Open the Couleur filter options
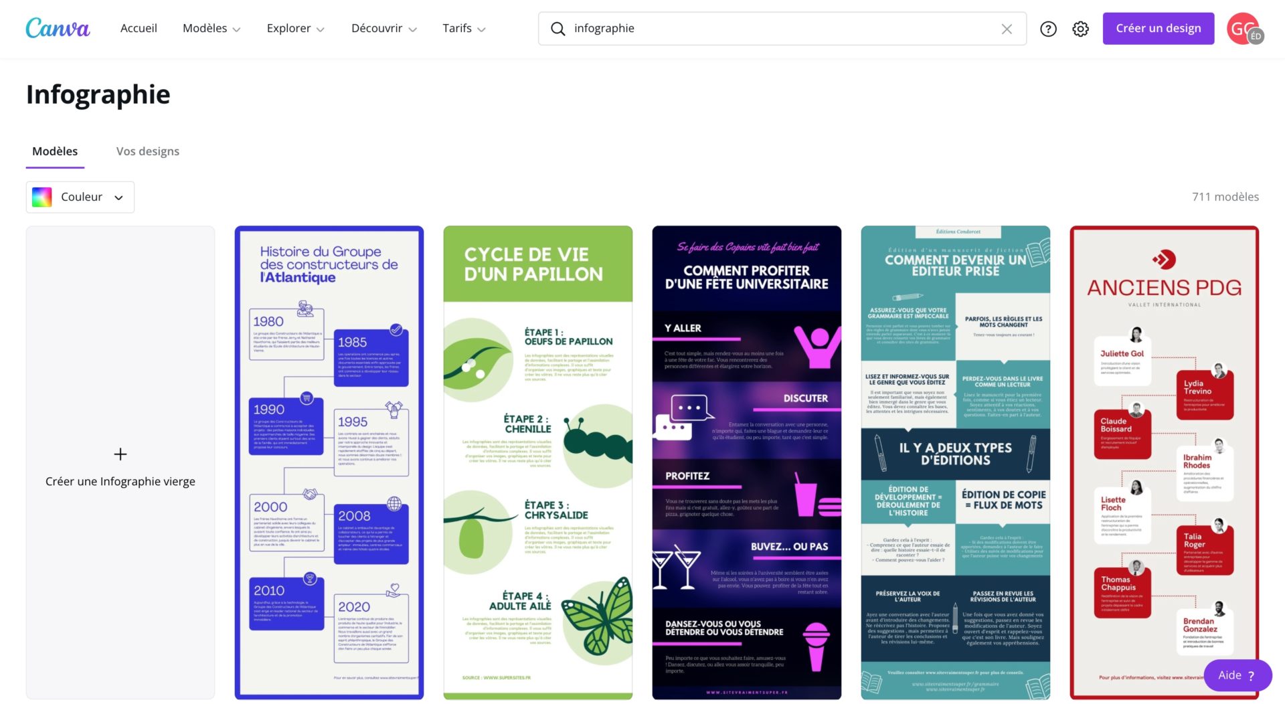Image resolution: width=1285 pixels, height=704 pixels. [80, 196]
